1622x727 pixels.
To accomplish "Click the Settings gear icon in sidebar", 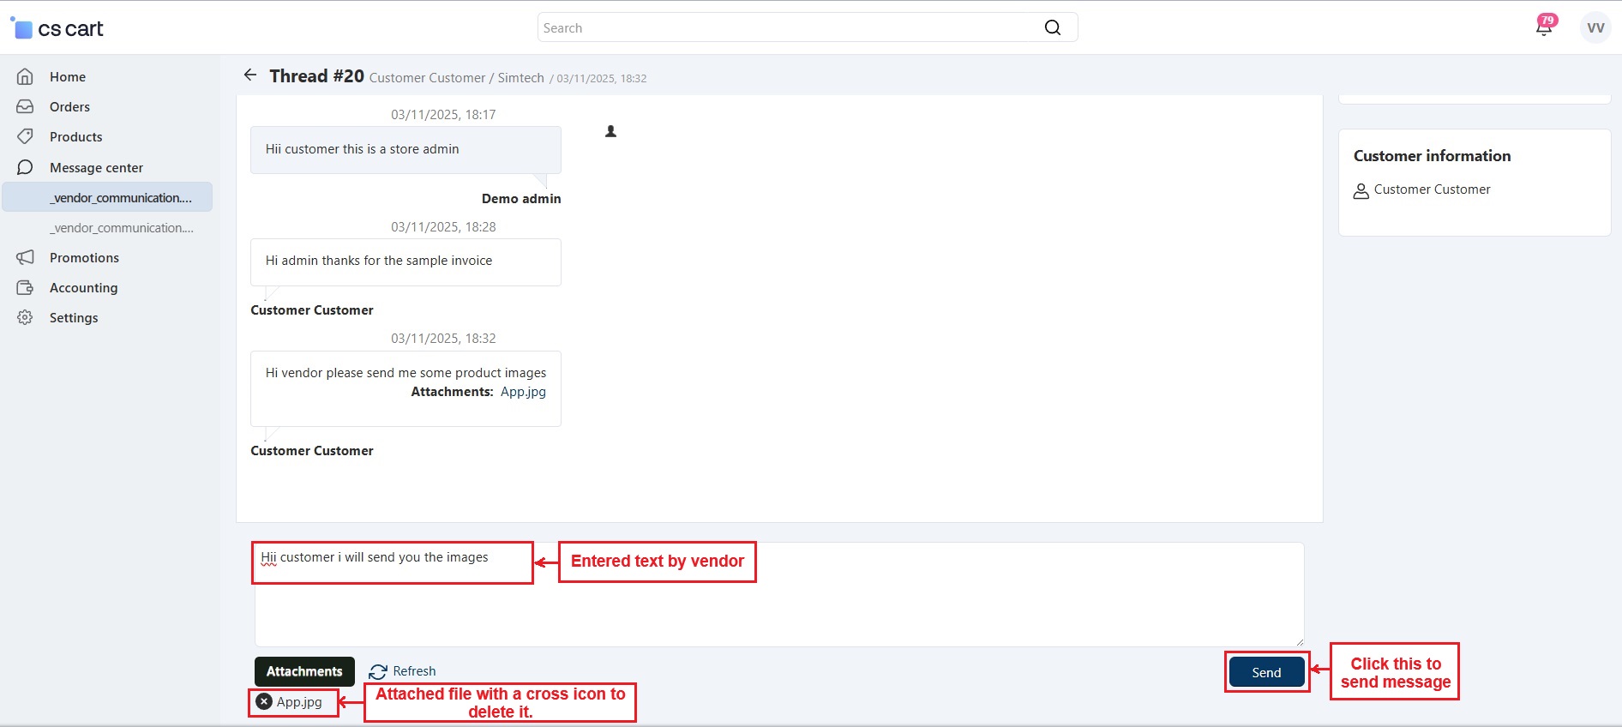I will (25, 318).
